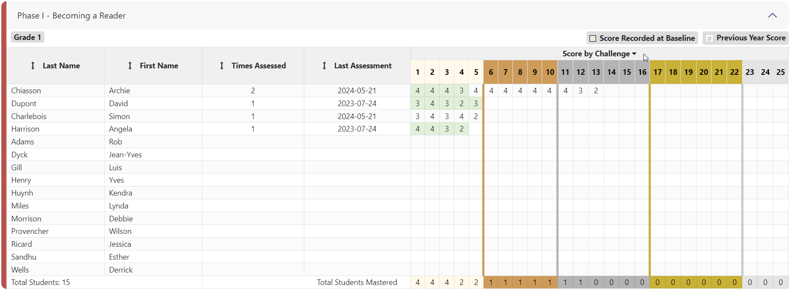Image resolution: width=790 pixels, height=291 pixels.
Task: Click challenge column header 1
Action: (418, 72)
